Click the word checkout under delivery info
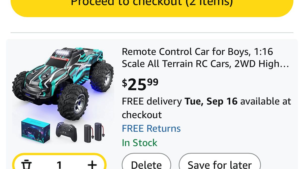304x169 pixels. [x=142, y=115]
